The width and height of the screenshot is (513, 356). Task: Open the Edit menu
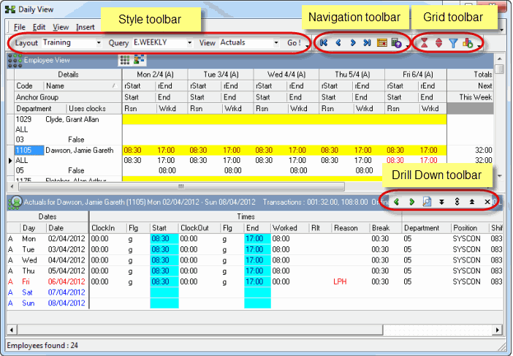39,27
